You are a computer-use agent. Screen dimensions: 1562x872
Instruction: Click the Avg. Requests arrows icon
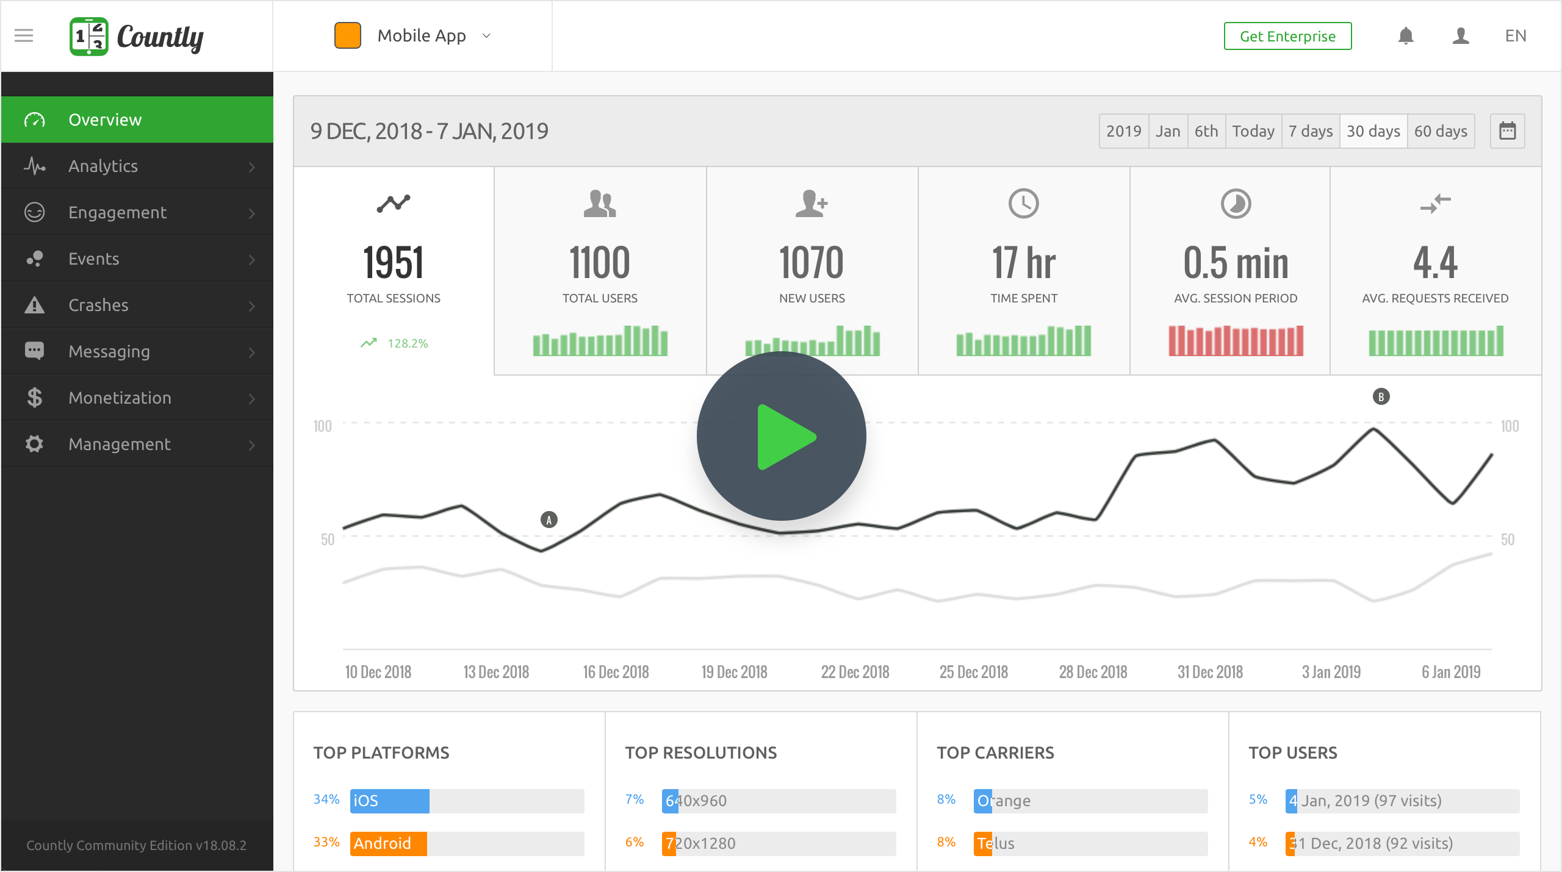[x=1436, y=204]
